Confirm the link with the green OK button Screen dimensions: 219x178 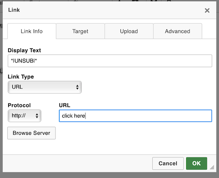point(197,163)
